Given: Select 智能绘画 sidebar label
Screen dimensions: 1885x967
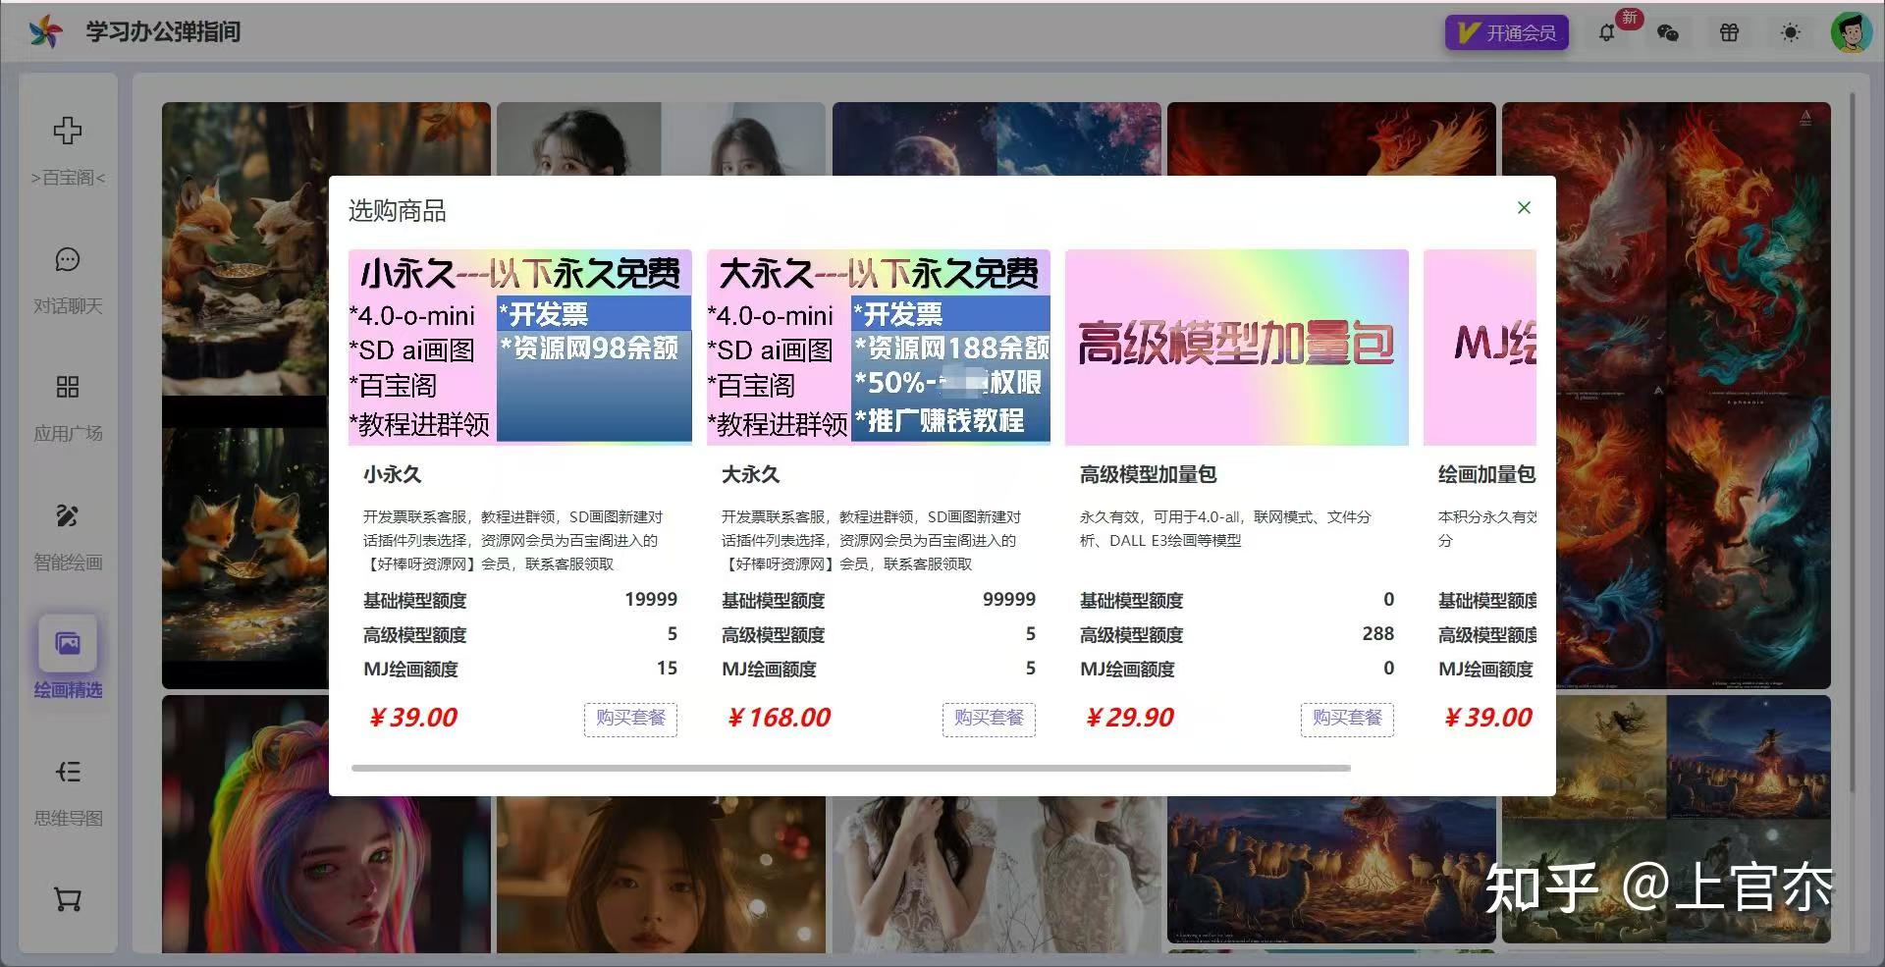Looking at the screenshot, I should [68, 563].
